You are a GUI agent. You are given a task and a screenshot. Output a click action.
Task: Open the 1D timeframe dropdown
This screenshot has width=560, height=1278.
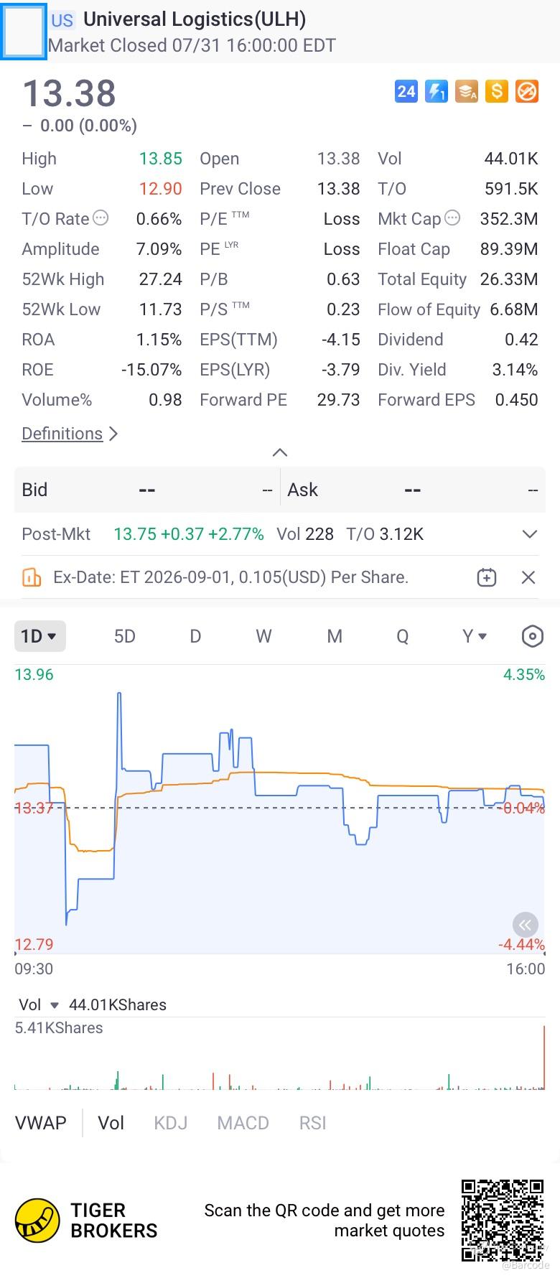click(x=40, y=636)
